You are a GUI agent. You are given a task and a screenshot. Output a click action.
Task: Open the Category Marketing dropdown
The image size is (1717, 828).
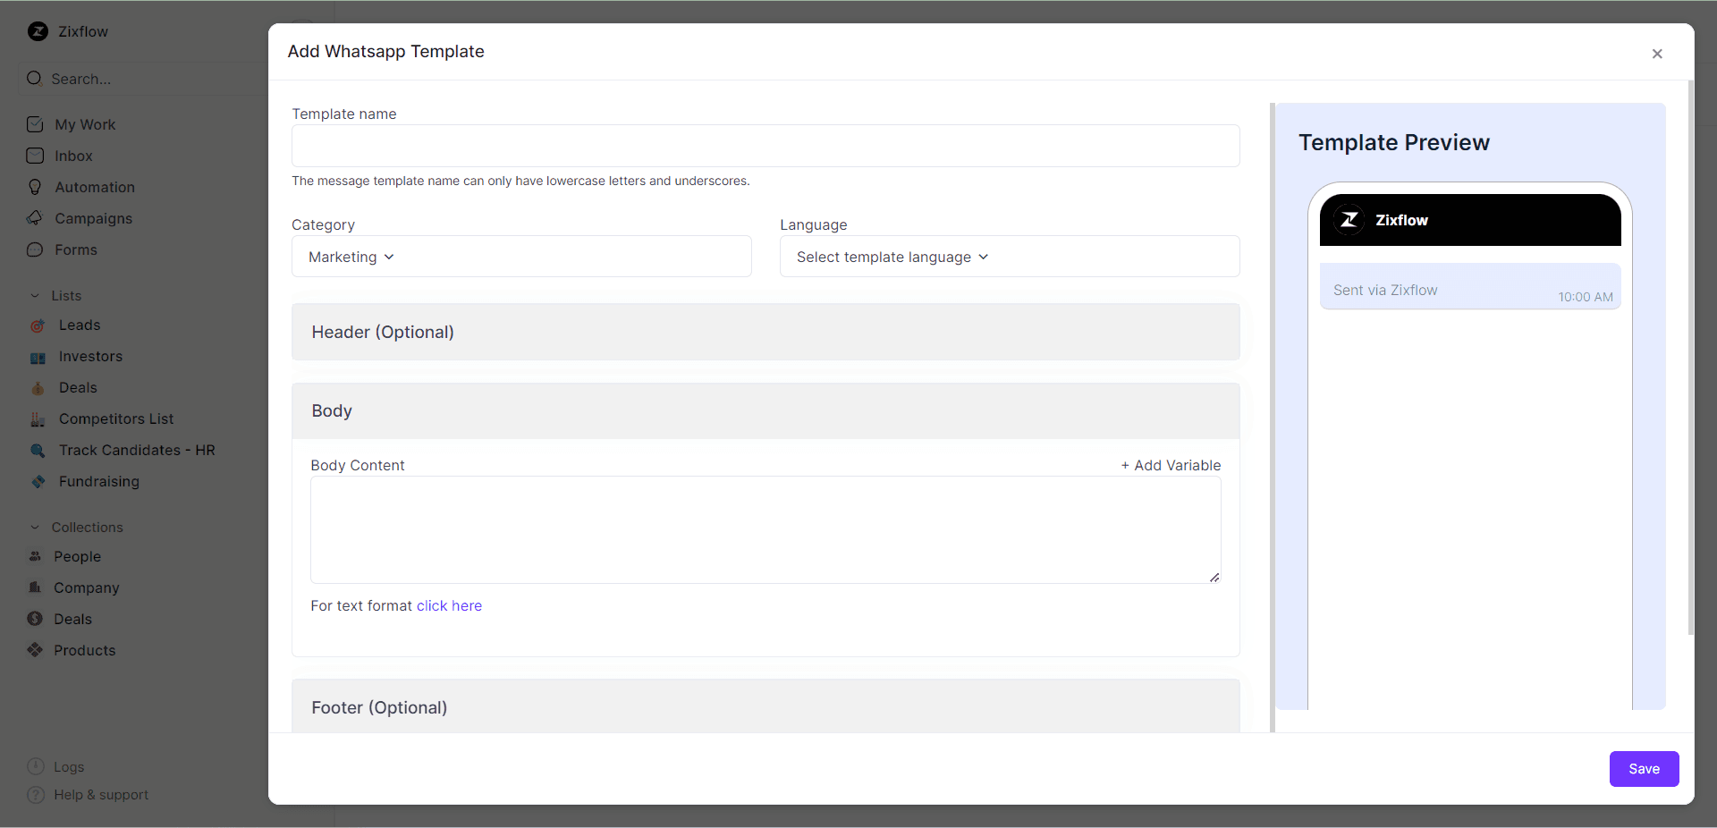351,257
